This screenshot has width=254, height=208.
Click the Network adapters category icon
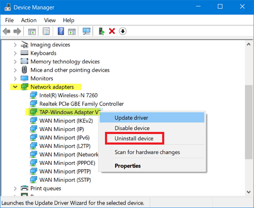tap(25, 87)
